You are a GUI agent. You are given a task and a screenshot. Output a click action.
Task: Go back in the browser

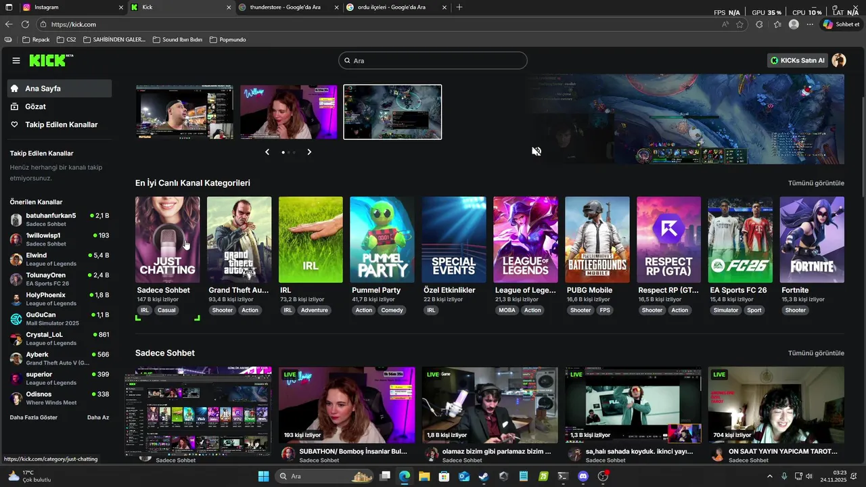pos(9,24)
